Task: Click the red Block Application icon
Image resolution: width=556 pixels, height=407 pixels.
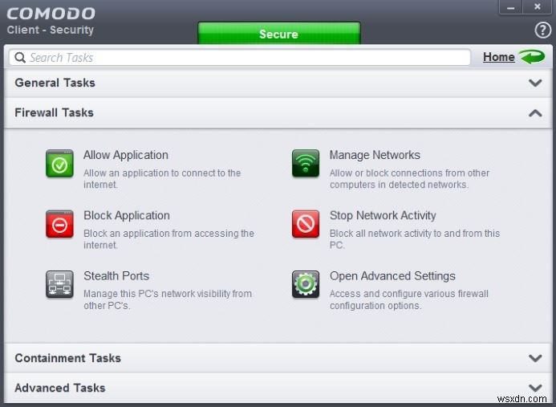Action: (59, 224)
